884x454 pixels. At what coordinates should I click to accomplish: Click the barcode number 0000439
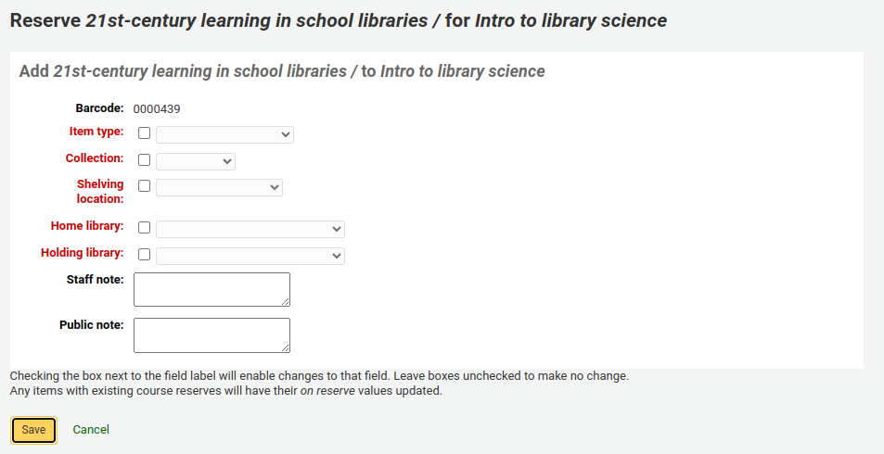(157, 109)
